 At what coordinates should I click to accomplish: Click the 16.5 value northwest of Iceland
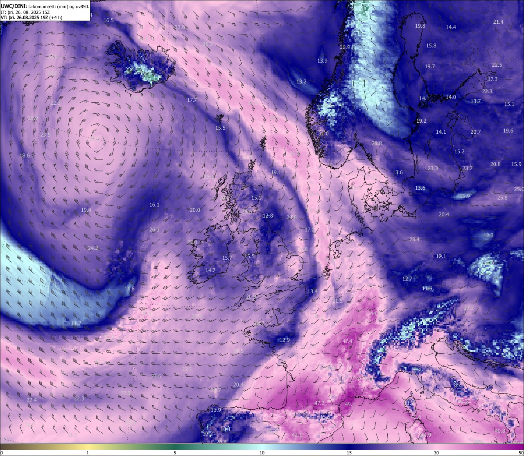click(108, 20)
